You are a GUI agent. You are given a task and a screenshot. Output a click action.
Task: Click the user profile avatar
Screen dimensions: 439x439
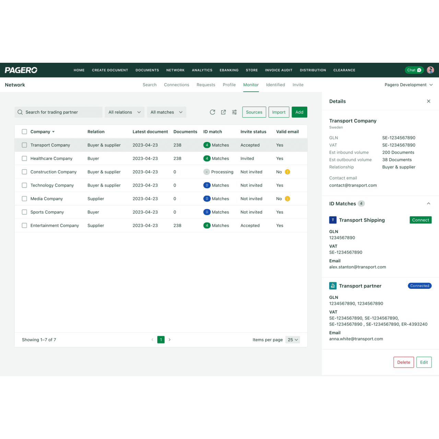(x=430, y=70)
